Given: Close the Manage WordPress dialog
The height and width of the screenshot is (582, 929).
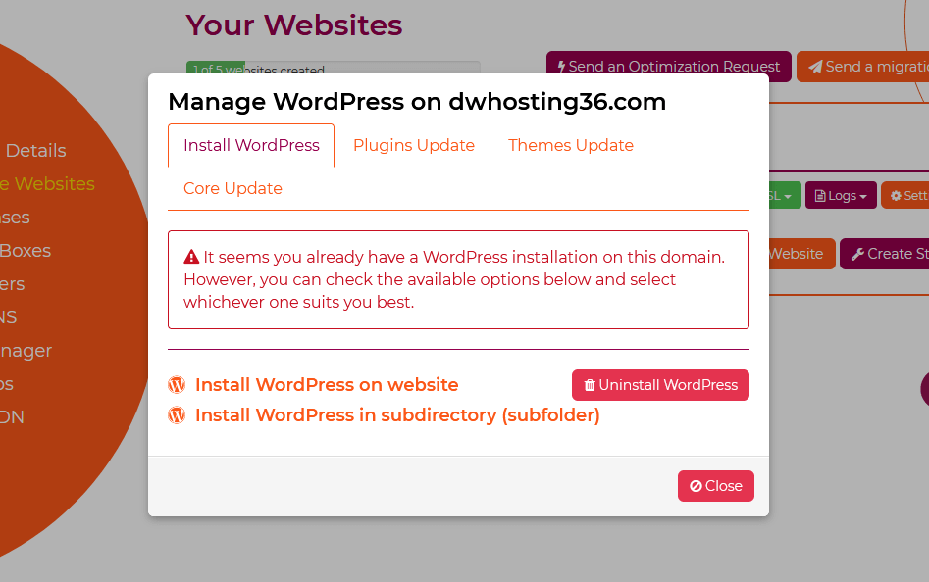Looking at the screenshot, I should (716, 486).
